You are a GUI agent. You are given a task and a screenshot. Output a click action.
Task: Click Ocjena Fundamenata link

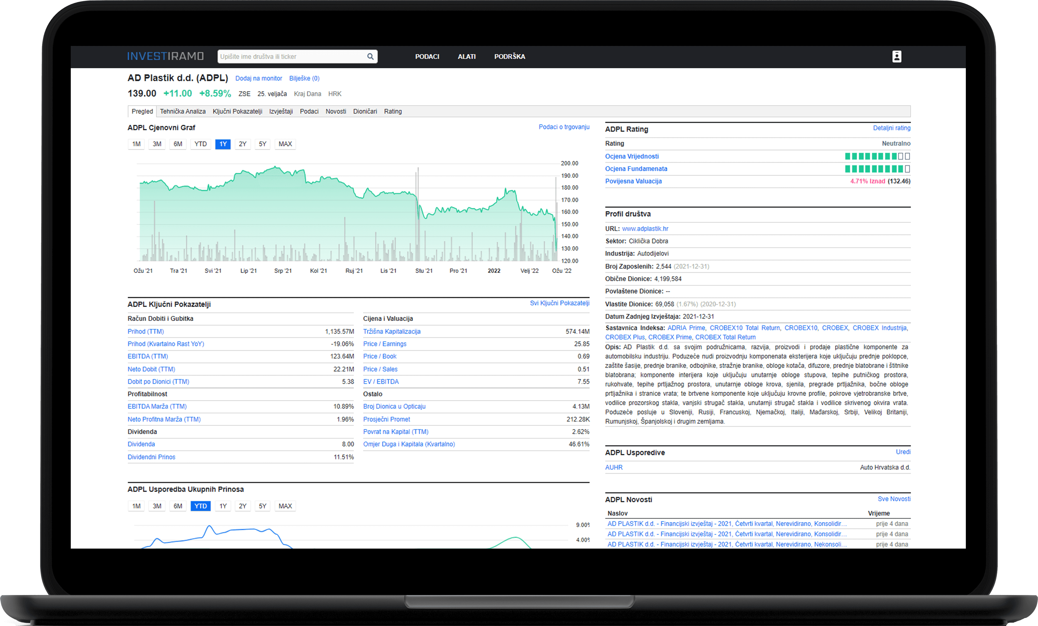click(636, 169)
